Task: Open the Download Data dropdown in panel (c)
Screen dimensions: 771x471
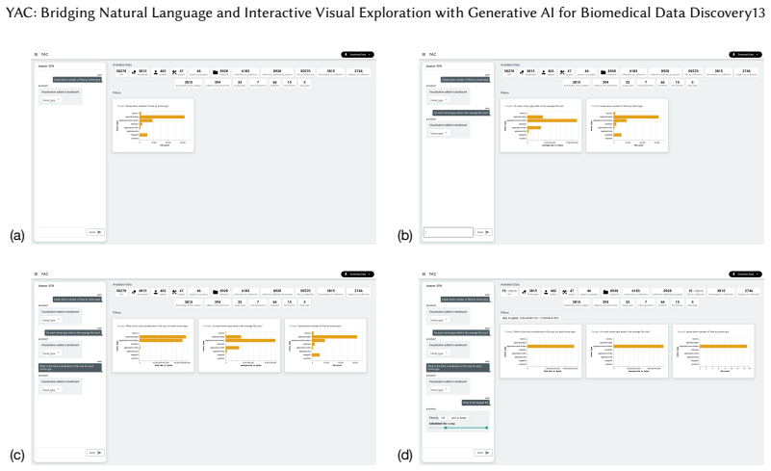Action: click(x=357, y=275)
